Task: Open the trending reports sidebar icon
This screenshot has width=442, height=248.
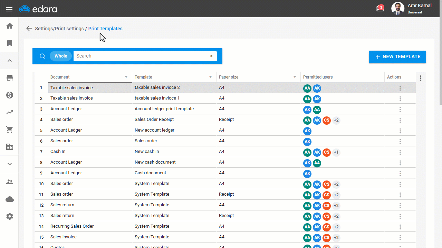Action: point(10,112)
